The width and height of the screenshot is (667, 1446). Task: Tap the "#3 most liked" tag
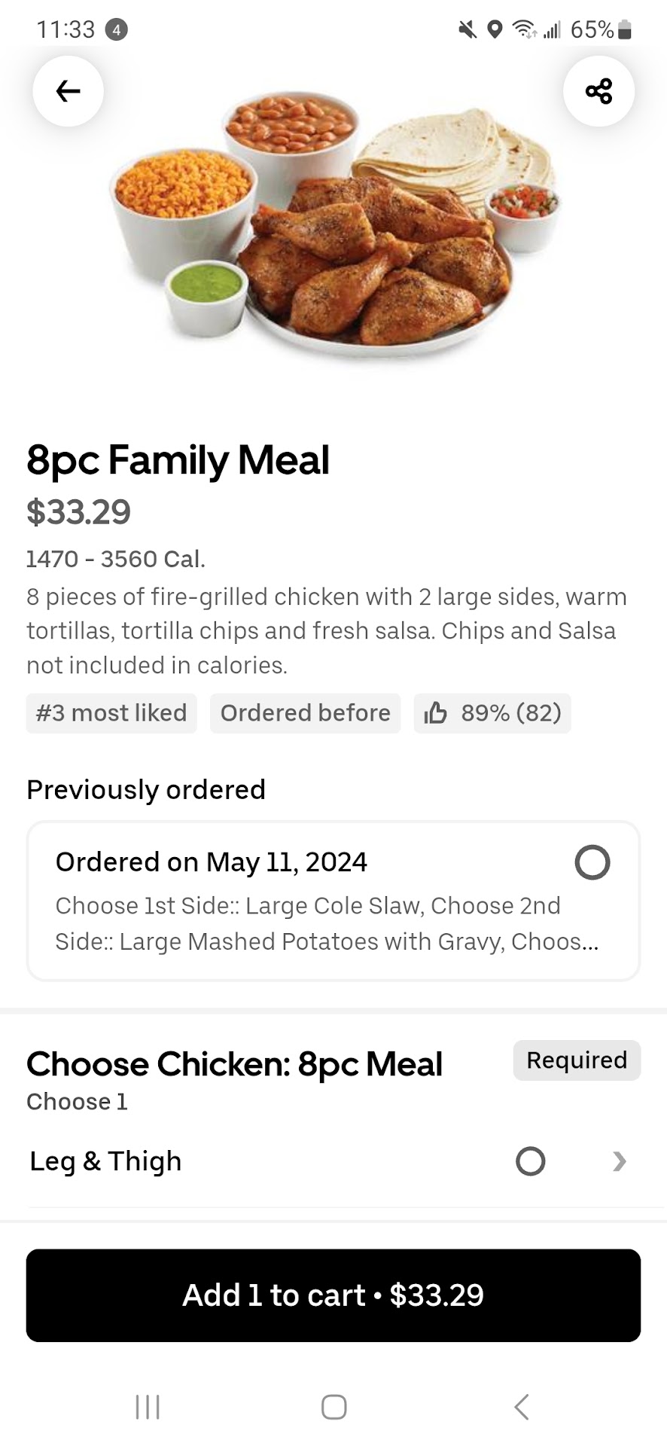[111, 712]
